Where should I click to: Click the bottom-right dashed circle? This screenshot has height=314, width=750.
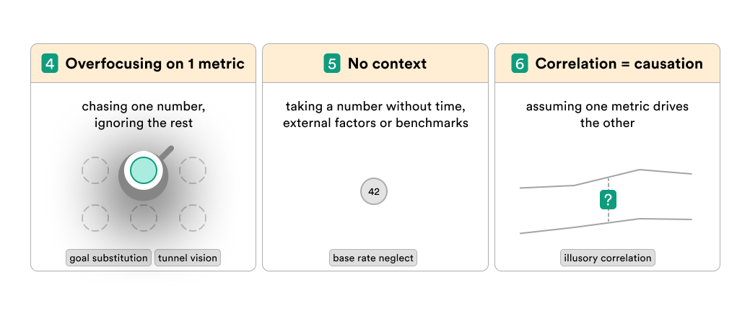[x=193, y=218]
